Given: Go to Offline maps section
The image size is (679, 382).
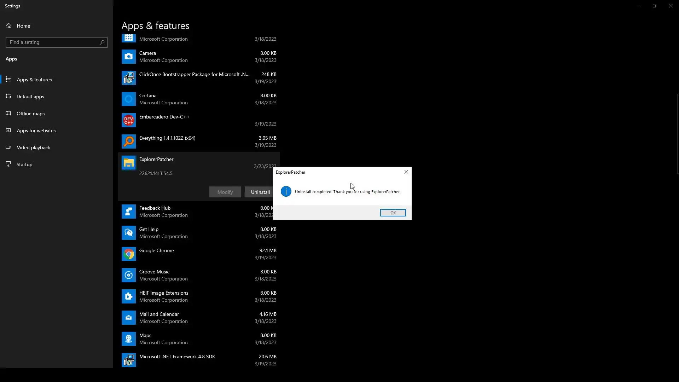Looking at the screenshot, I should pos(31,114).
